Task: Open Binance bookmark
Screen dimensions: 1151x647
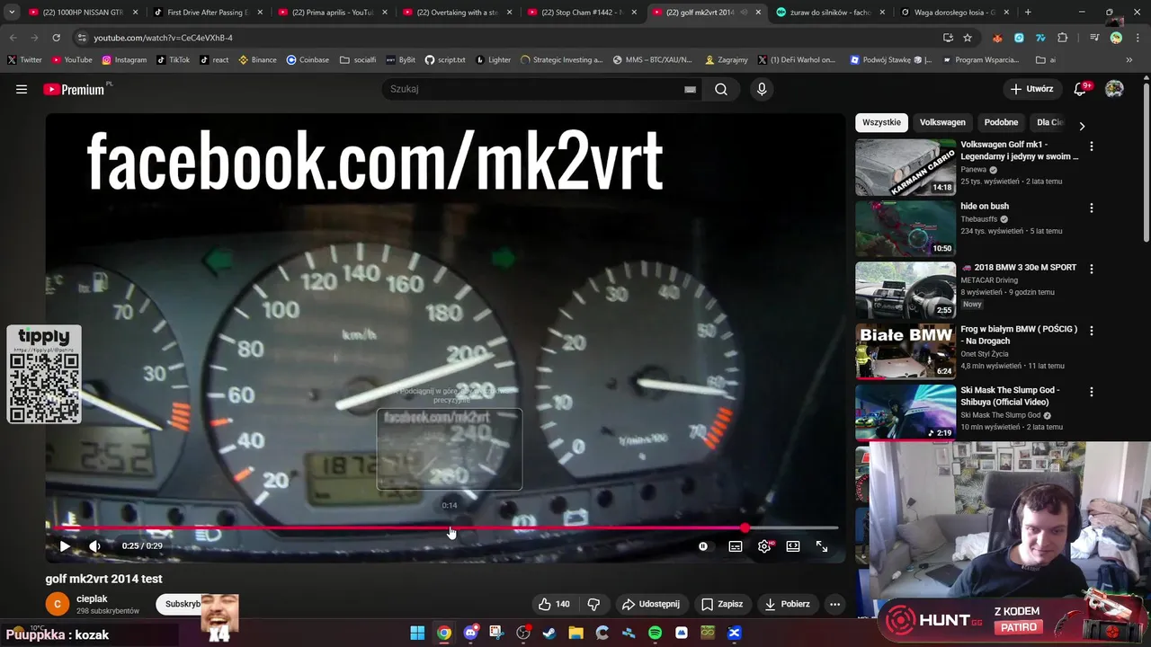Action: pos(257,59)
